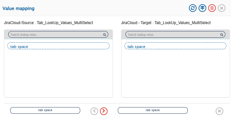Click the source search magnifier icon
The height and width of the screenshot is (121, 231).
(105, 35)
